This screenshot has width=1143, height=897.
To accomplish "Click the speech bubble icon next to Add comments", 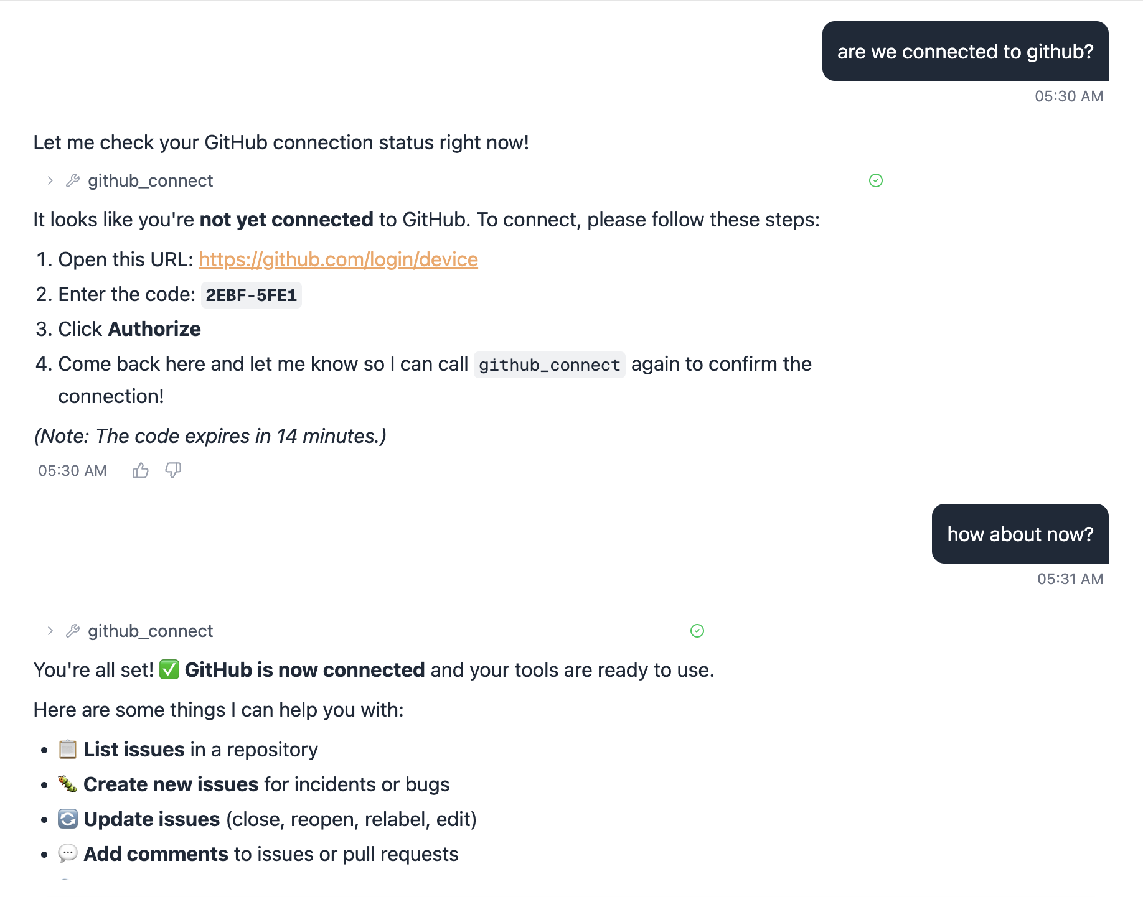I will tap(67, 854).
